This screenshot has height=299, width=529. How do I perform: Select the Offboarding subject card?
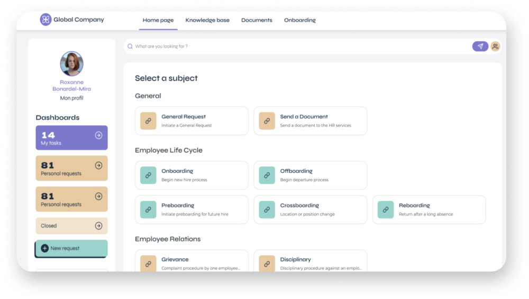coord(311,175)
